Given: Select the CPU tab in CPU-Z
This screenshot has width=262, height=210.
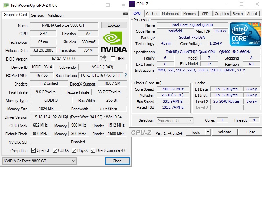Looking at the screenshot, I should point(137,13).
